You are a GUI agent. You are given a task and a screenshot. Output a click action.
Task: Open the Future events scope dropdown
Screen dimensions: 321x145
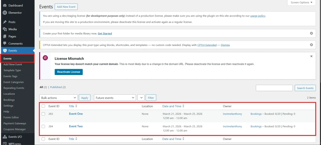click(115, 98)
